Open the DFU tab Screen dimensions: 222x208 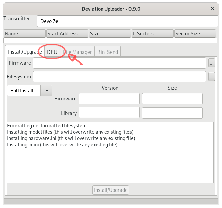pyautogui.click(x=52, y=52)
